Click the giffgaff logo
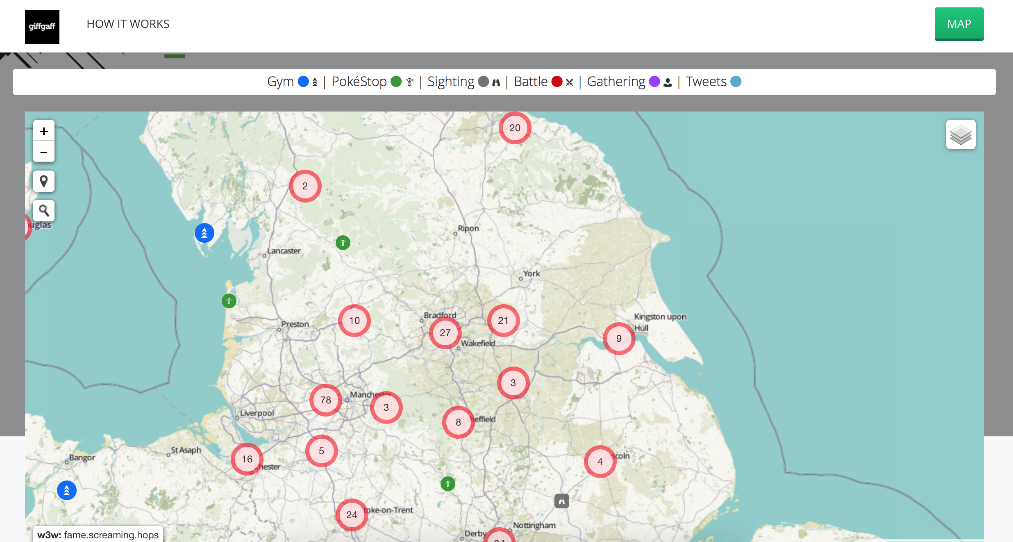This screenshot has height=542, width=1013. [x=42, y=27]
